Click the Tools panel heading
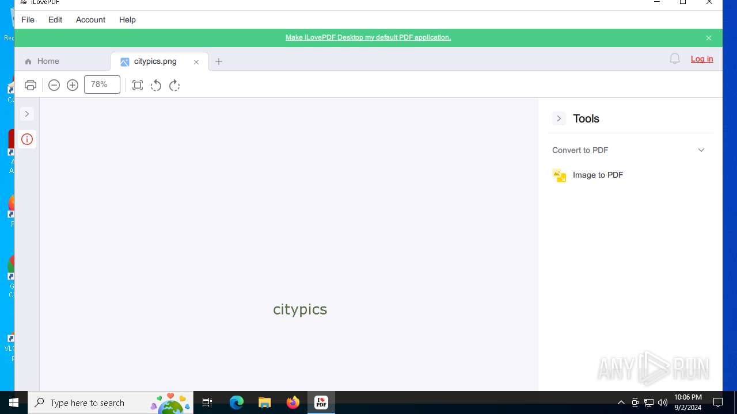 pyautogui.click(x=586, y=118)
